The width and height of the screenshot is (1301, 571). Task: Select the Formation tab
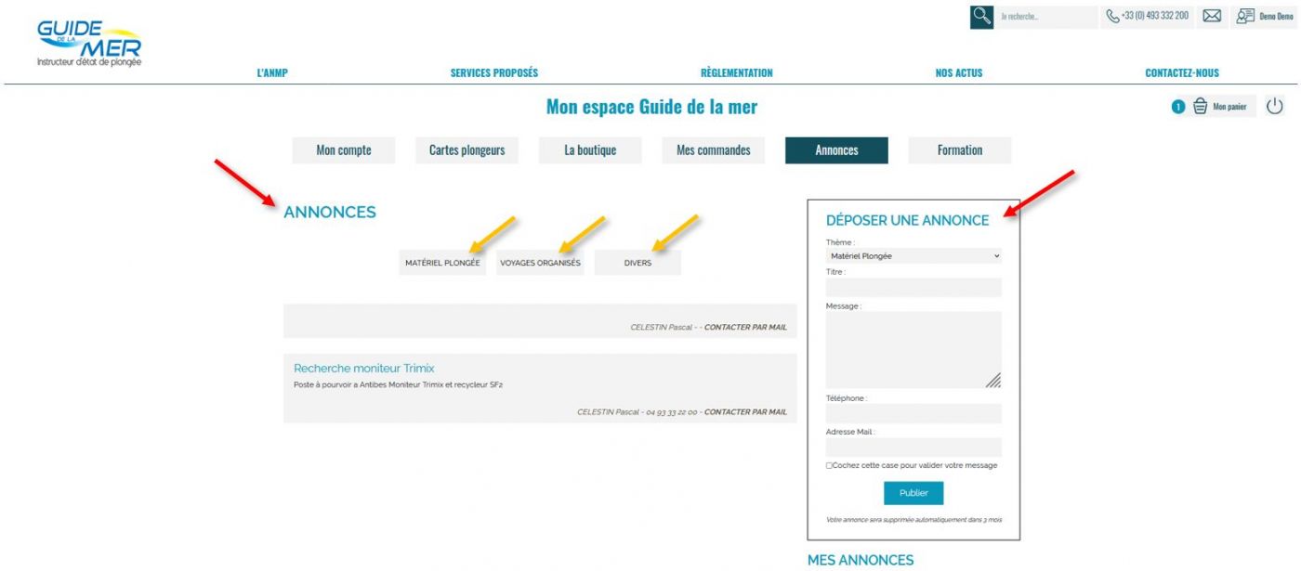point(959,150)
